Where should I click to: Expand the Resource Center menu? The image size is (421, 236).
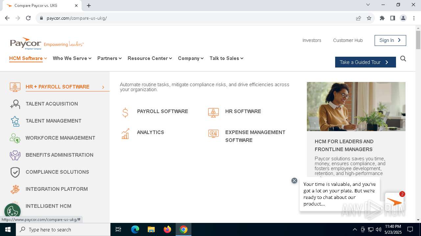click(x=150, y=58)
